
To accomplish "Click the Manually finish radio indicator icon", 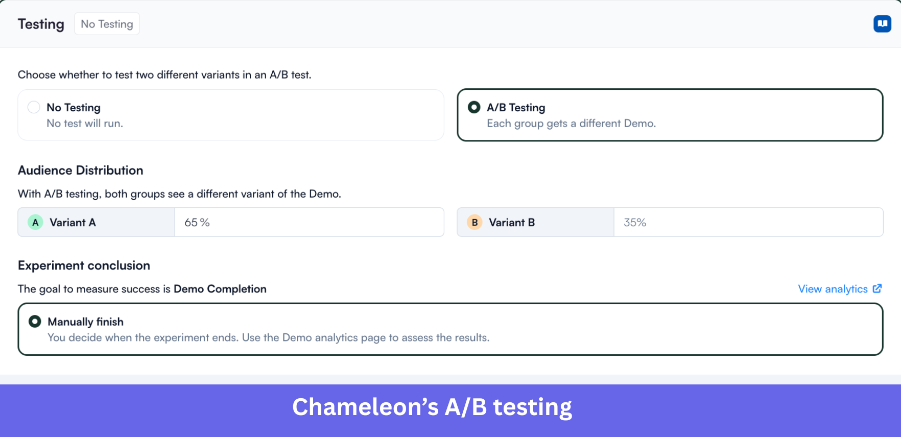I will point(34,322).
